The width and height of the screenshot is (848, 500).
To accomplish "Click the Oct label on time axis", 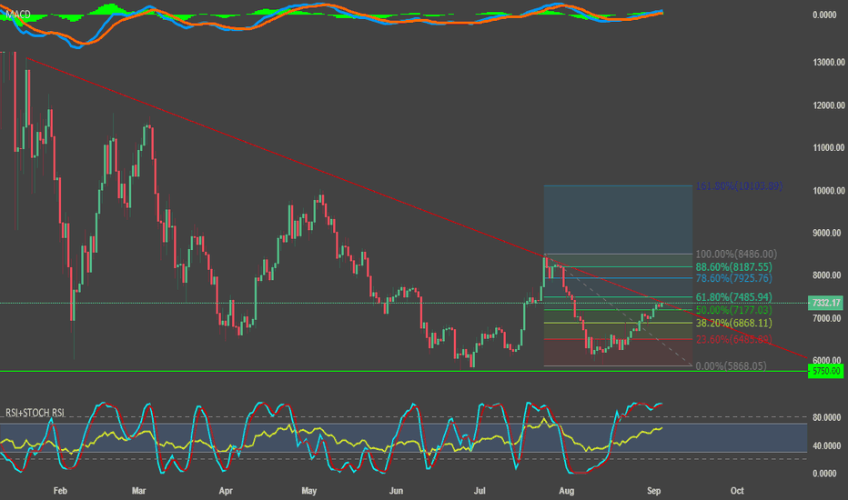I will click(737, 491).
